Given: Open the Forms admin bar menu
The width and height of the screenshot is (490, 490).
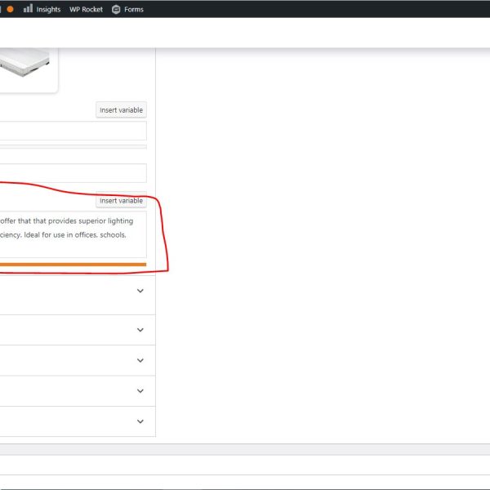Looking at the screenshot, I should click(133, 9).
